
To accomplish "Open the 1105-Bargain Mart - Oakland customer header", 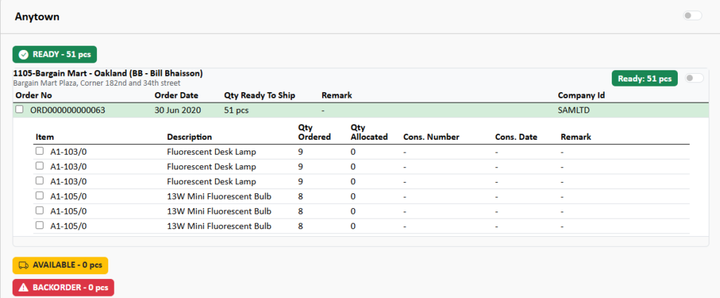I will (108, 73).
